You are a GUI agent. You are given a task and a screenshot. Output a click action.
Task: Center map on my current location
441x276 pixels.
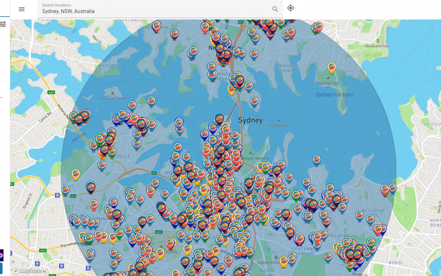(290, 8)
